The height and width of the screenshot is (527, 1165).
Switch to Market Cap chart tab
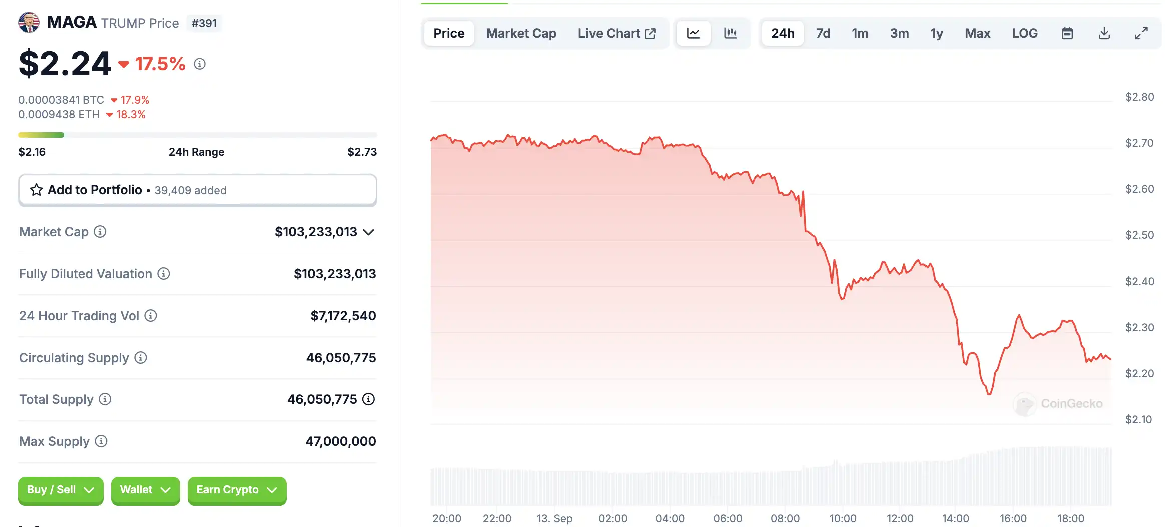[x=521, y=33]
